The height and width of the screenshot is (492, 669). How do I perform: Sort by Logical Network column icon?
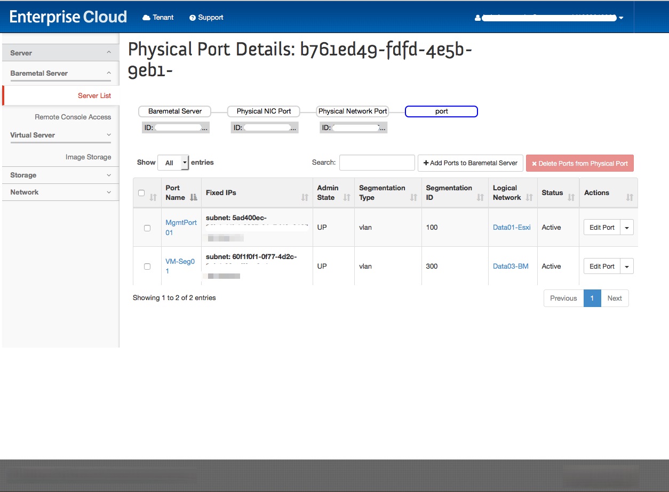529,197
